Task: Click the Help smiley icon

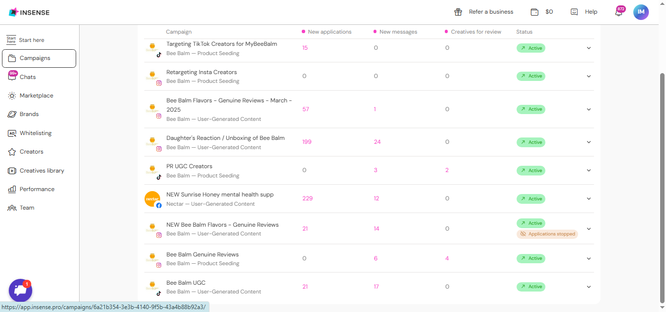Action: pyautogui.click(x=574, y=12)
